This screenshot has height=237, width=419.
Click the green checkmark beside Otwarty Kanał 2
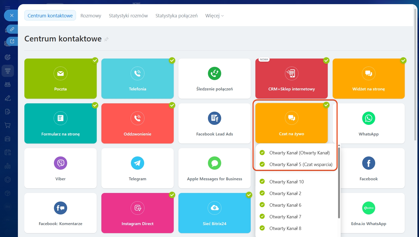point(262,193)
